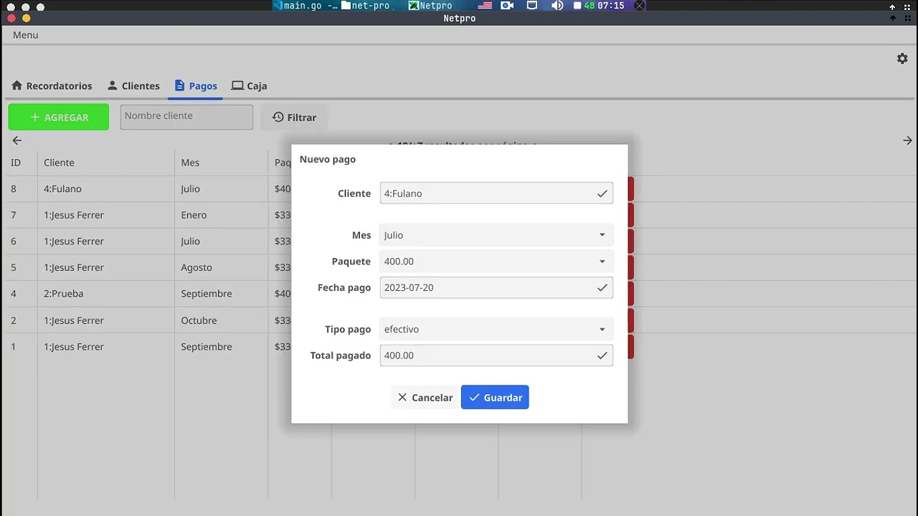Viewport: 918px width, 516px height.
Task: Click checkmark icon in Total pagado field
Action: [602, 355]
